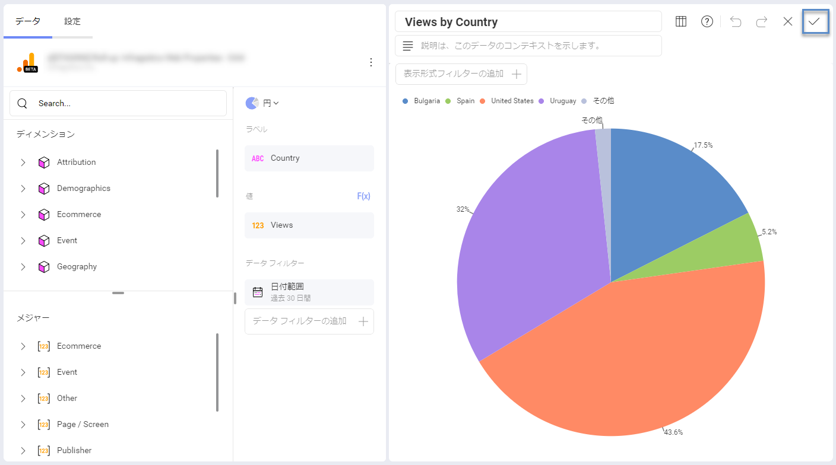The image size is (836, 465).
Task: Click データ フィルターの追加 button
Action: 309,321
